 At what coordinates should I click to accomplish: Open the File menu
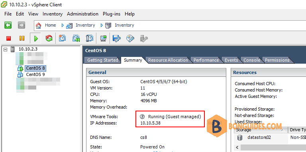(x=8, y=14)
